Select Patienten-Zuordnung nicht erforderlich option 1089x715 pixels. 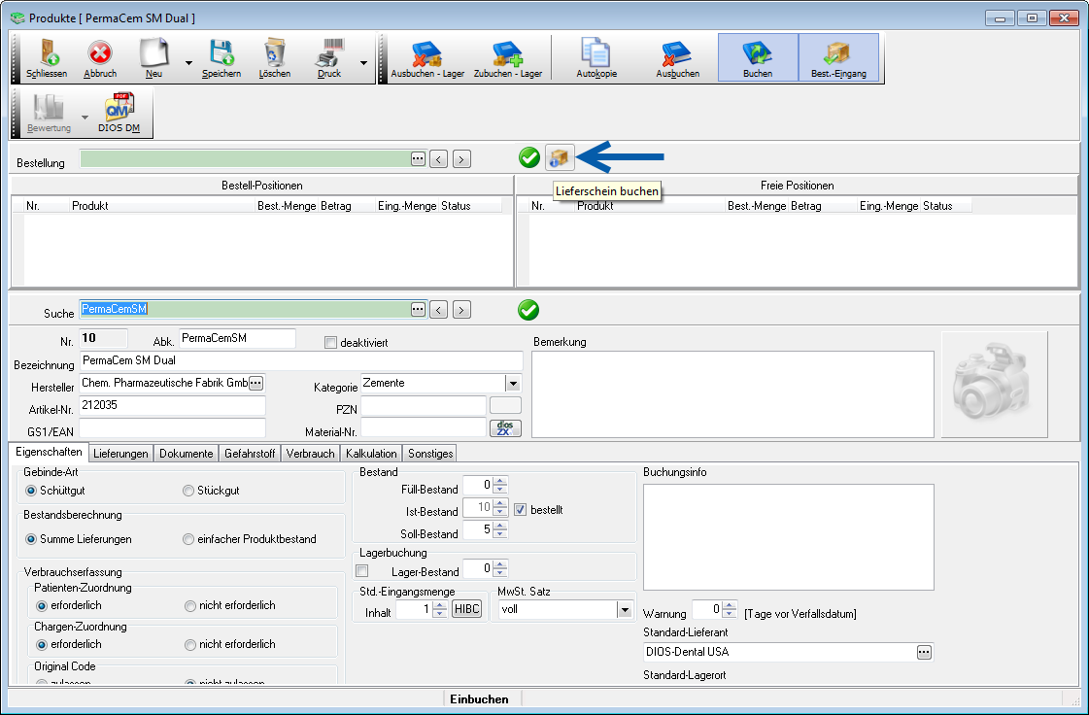(x=190, y=606)
